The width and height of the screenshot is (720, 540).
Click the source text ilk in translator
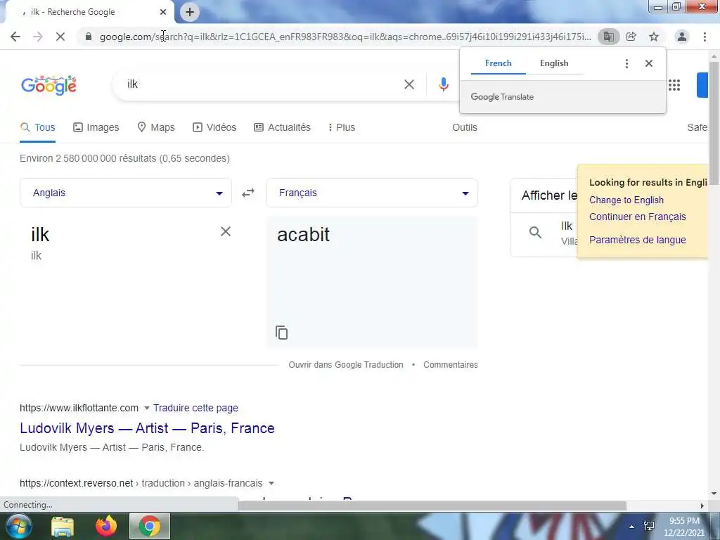[x=40, y=235]
